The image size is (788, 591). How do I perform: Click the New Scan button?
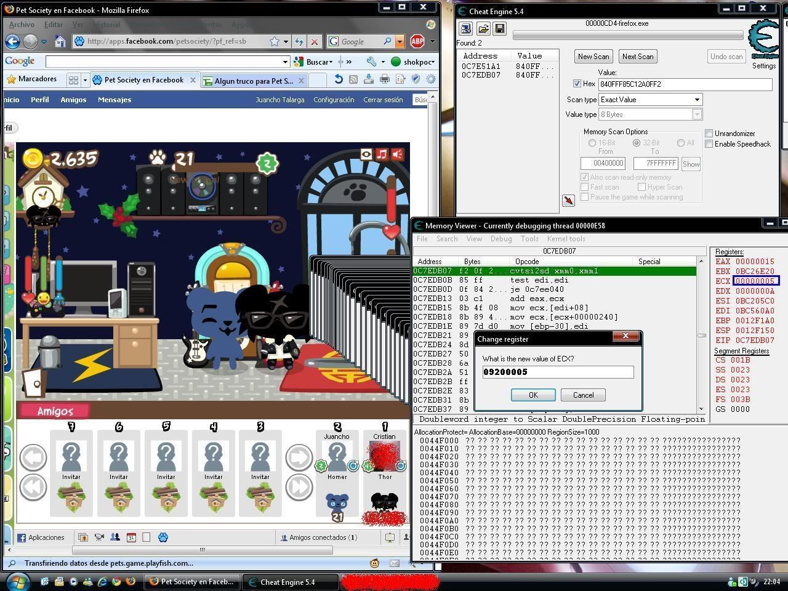[x=593, y=57]
